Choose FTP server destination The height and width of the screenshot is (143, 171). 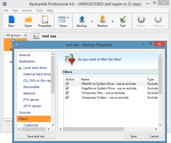(x=31, y=100)
